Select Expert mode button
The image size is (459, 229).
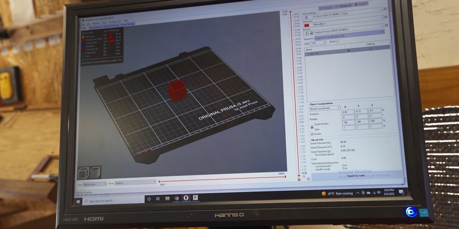tap(361, 4)
